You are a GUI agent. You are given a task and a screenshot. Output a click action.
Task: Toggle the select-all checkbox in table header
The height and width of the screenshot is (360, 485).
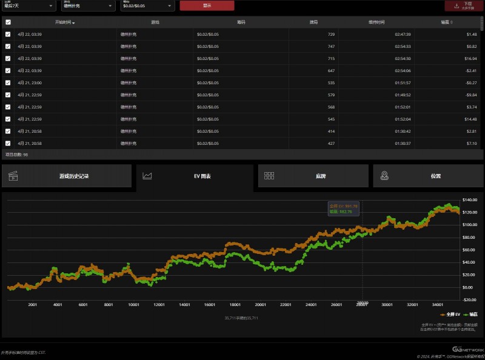pos(8,22)
